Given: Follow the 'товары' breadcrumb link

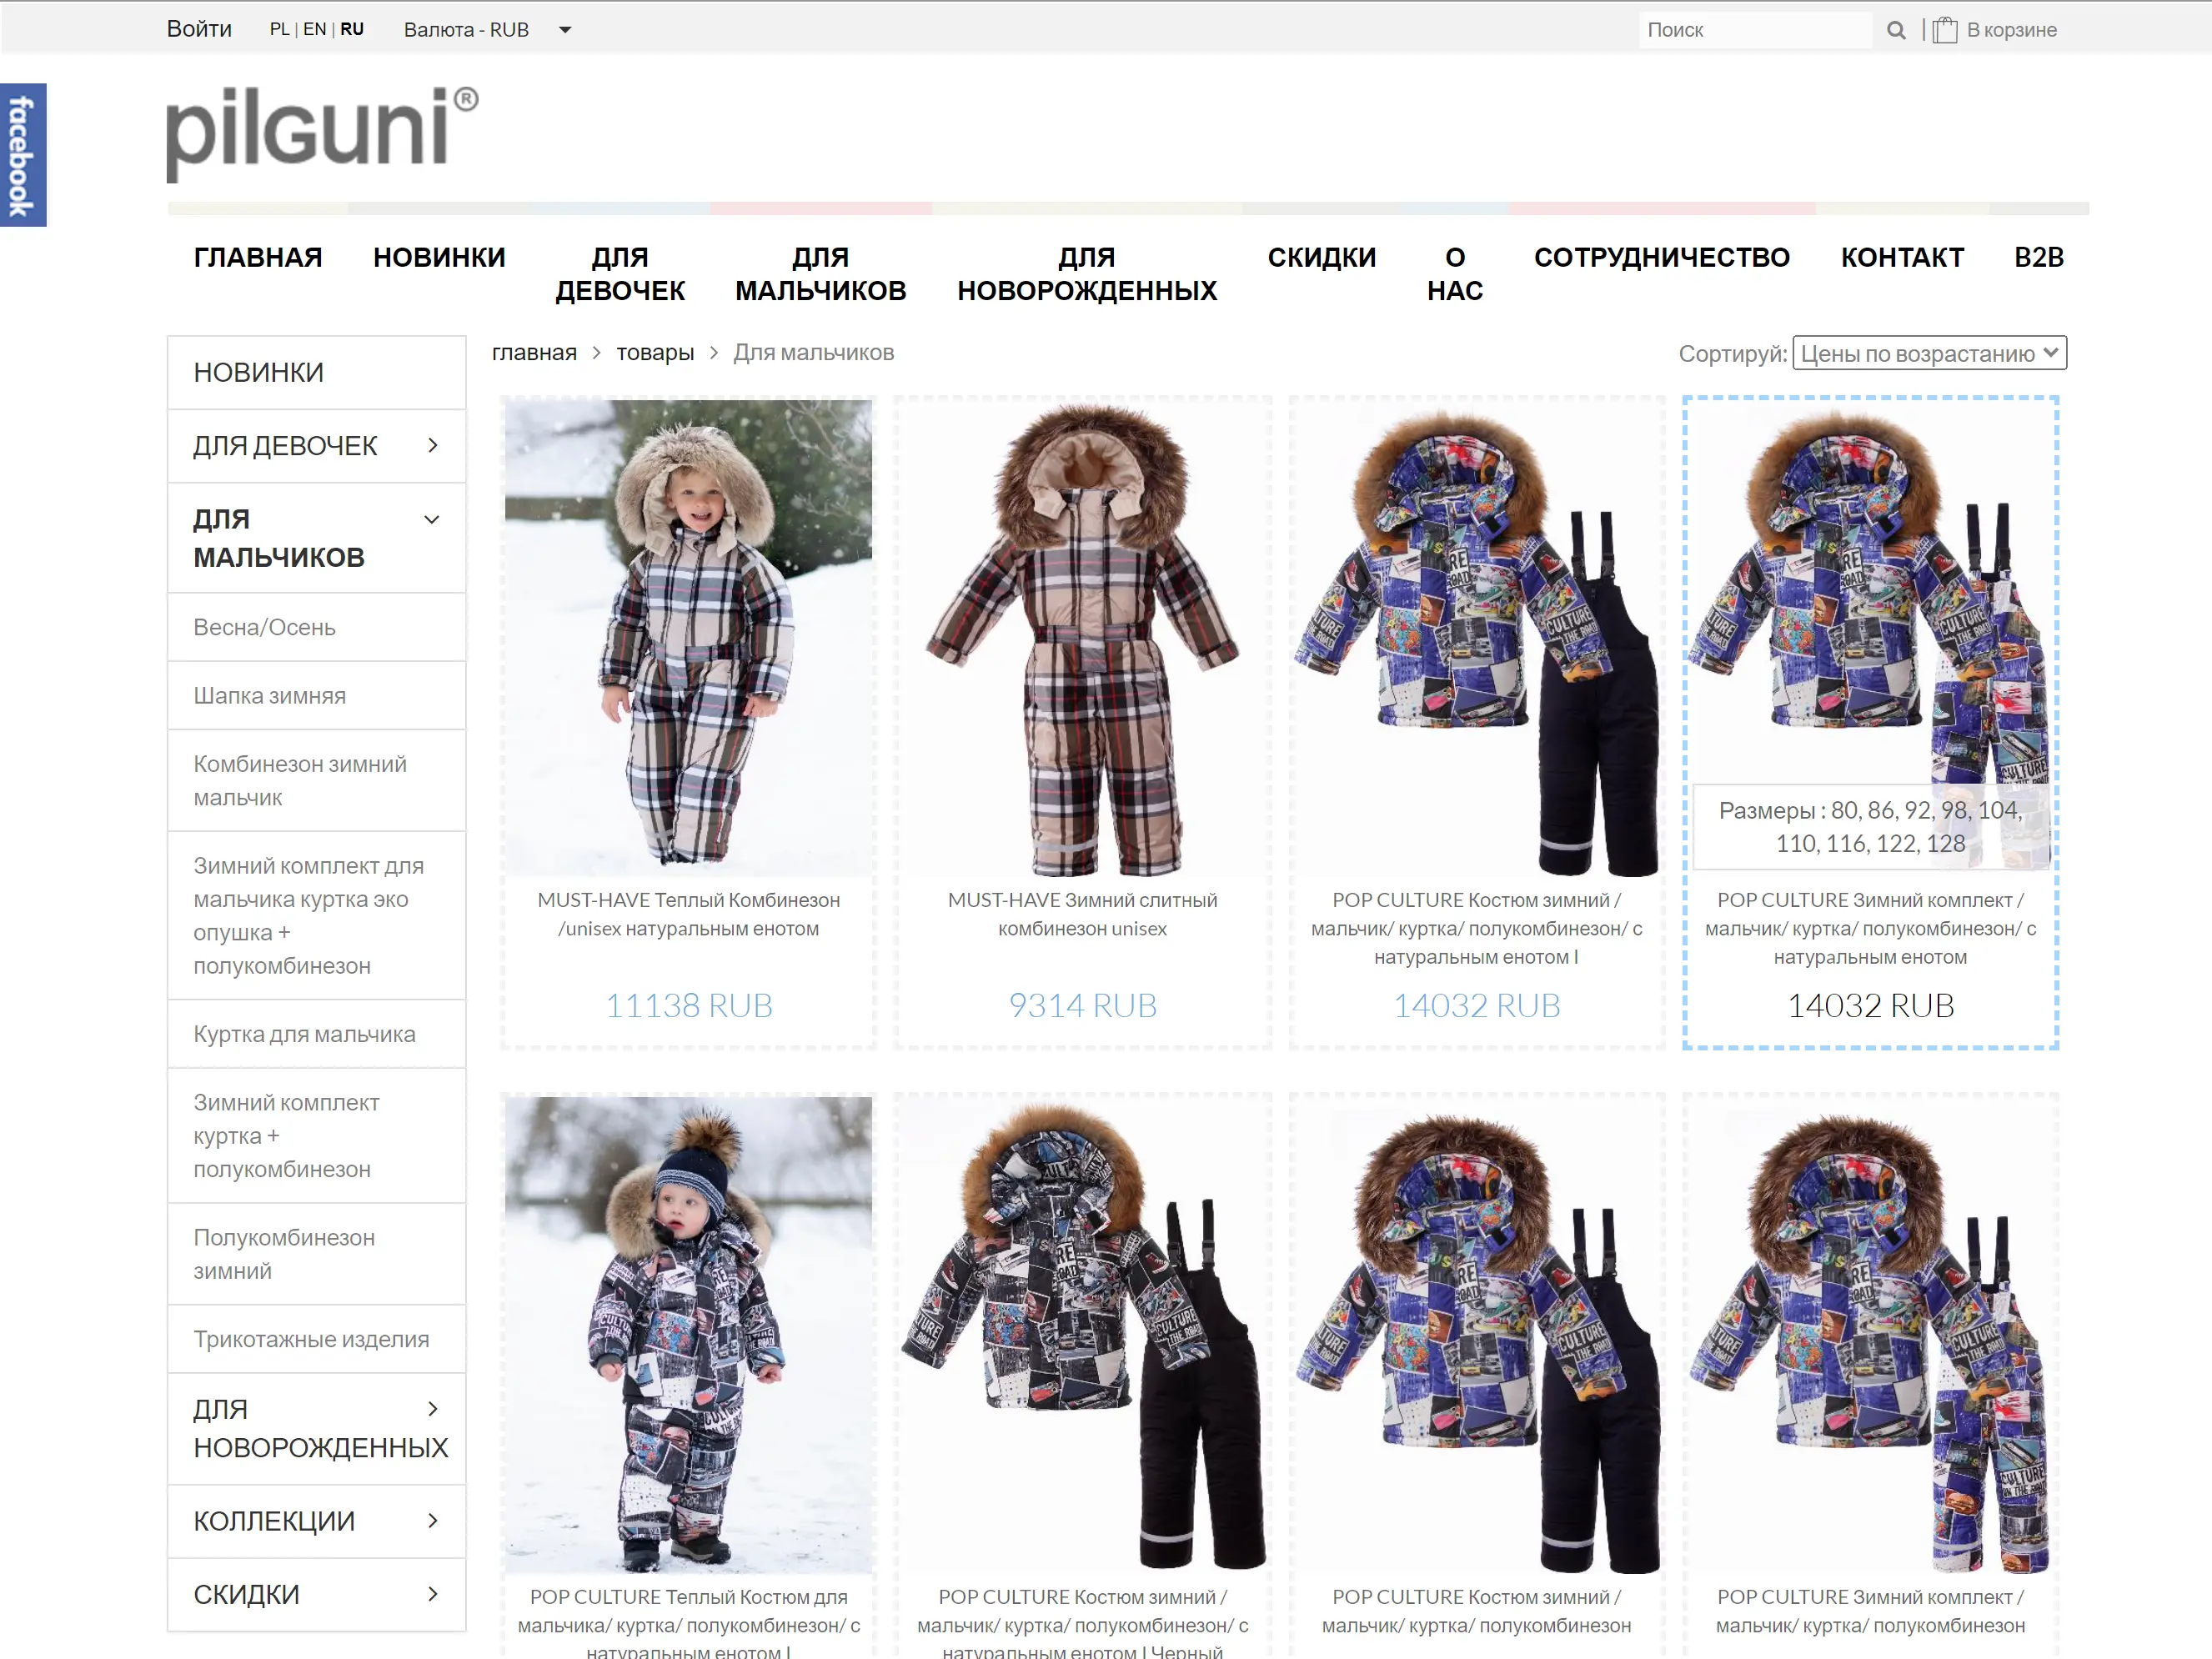Looking at the screenshot, I should point(655,352).
